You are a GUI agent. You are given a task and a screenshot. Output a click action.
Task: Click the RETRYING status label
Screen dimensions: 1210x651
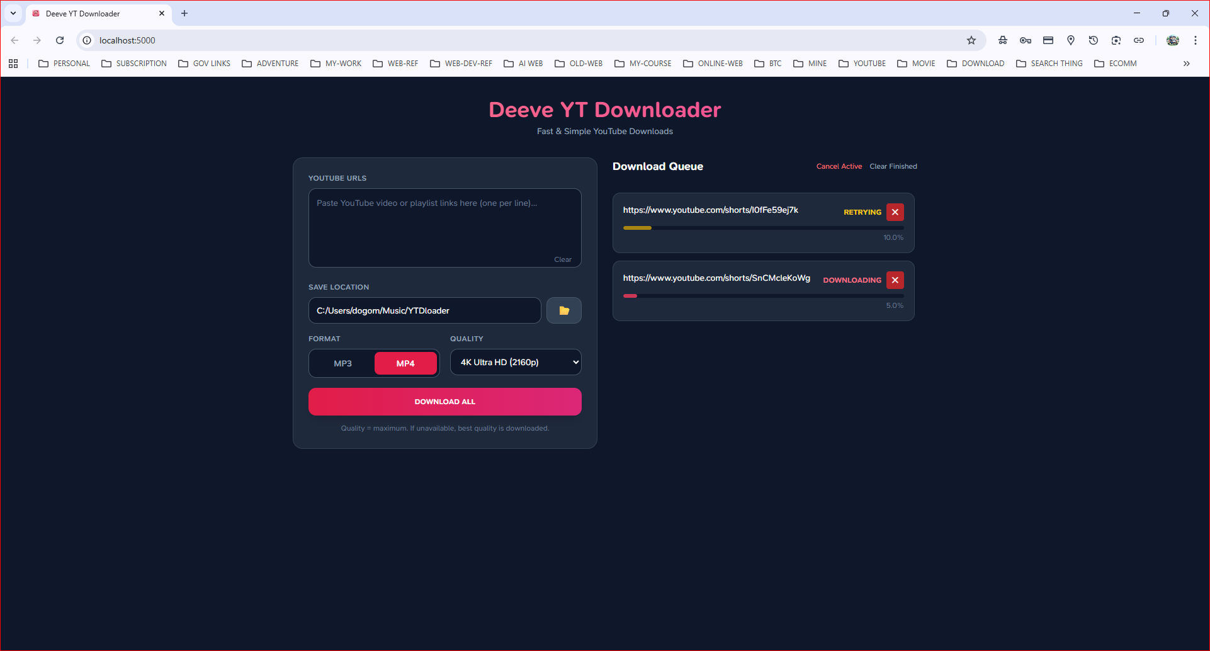(x=862, y=212)
